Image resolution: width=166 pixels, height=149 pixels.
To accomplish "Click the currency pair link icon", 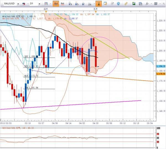I will pos(24,4).
